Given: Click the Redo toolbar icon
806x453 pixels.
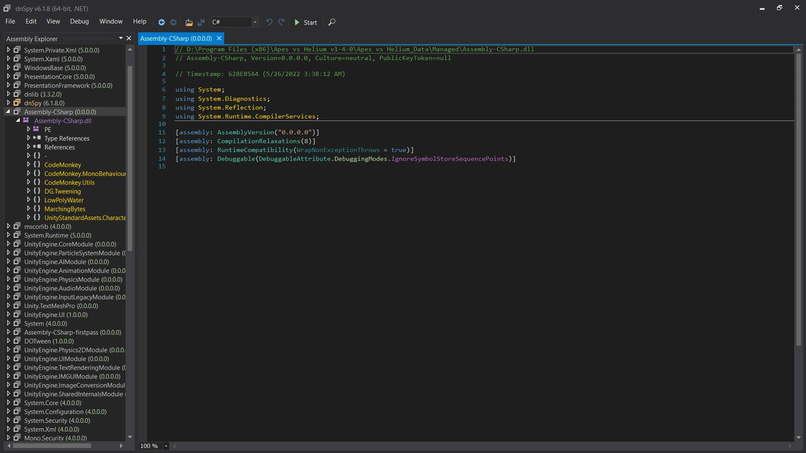Looking at the screenshot, I should pos(281,22).
